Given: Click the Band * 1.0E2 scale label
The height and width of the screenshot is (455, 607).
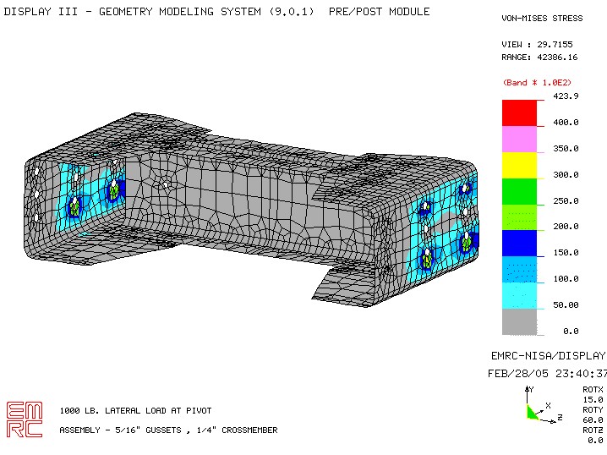Looking at the screenshot, I should tap(537, 83).
